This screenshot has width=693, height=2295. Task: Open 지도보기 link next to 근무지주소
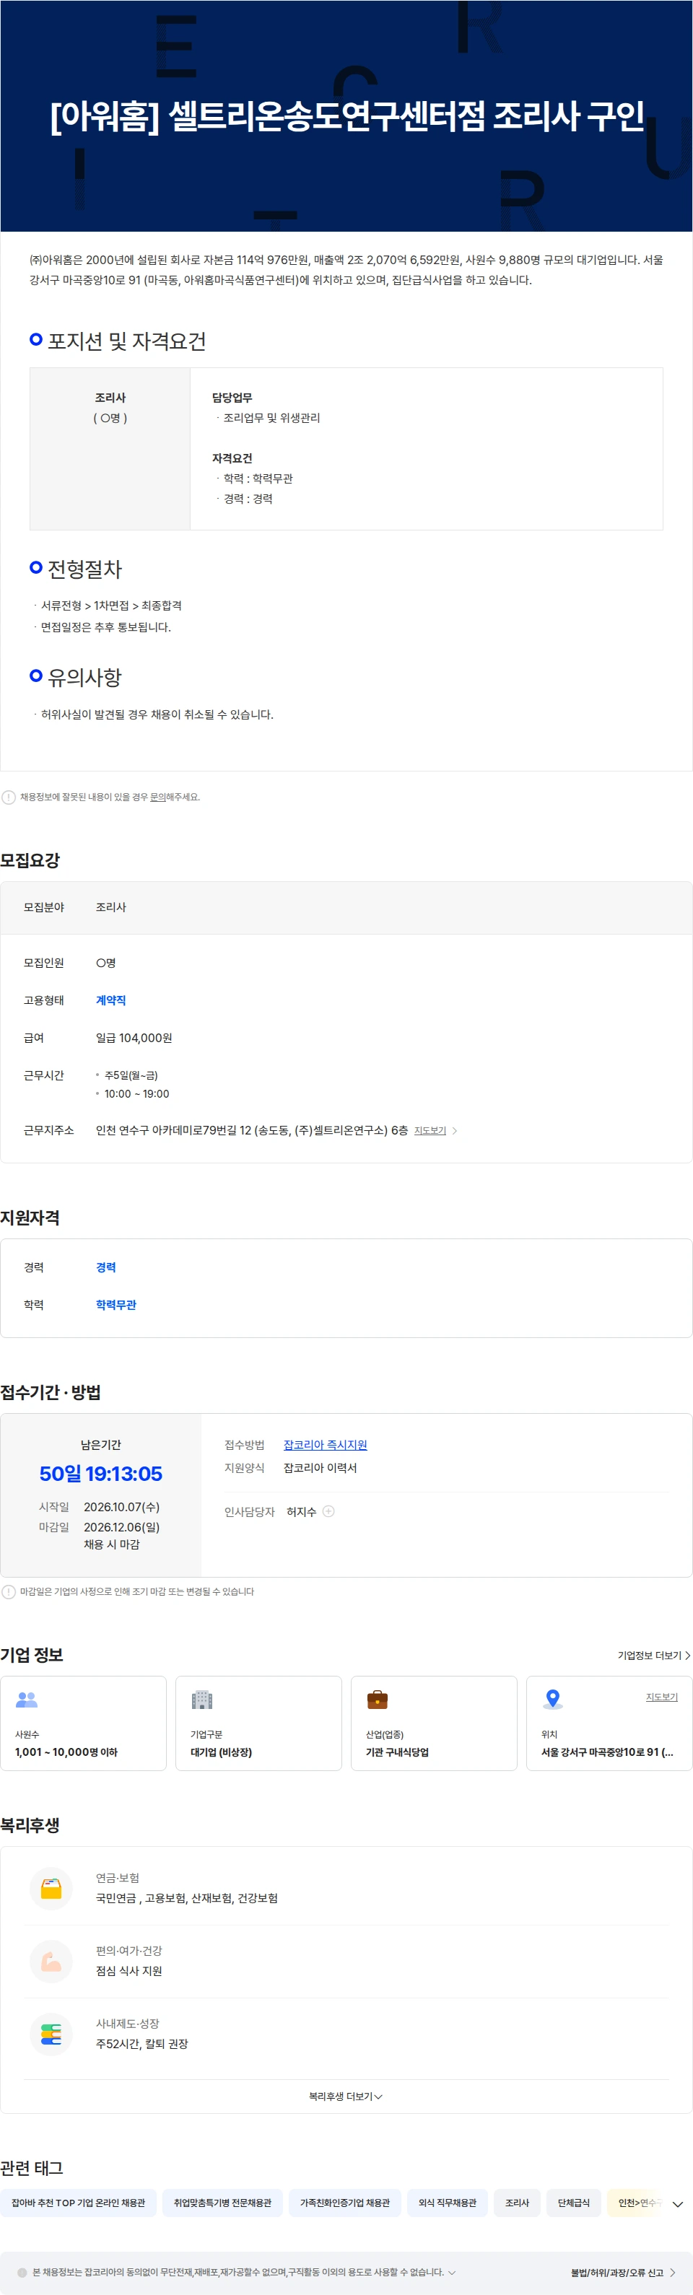pos(430,1131)
